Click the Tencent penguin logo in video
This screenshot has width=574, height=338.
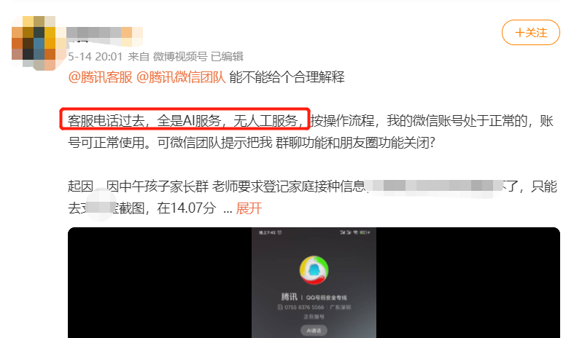314,270
